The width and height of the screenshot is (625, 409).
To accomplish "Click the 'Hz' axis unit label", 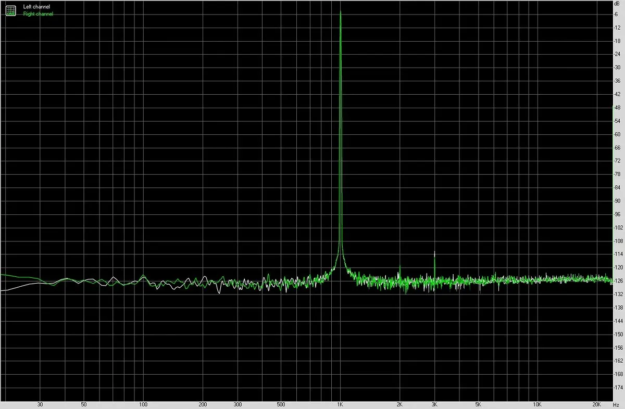I will tap(617, 404).
